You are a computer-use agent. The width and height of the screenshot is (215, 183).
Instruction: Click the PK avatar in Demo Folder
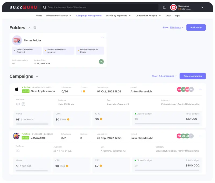[x=101, y=62]
